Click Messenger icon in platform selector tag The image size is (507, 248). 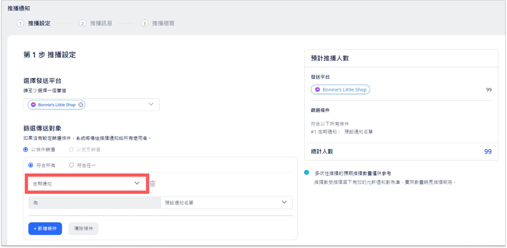tap(33, 105)
